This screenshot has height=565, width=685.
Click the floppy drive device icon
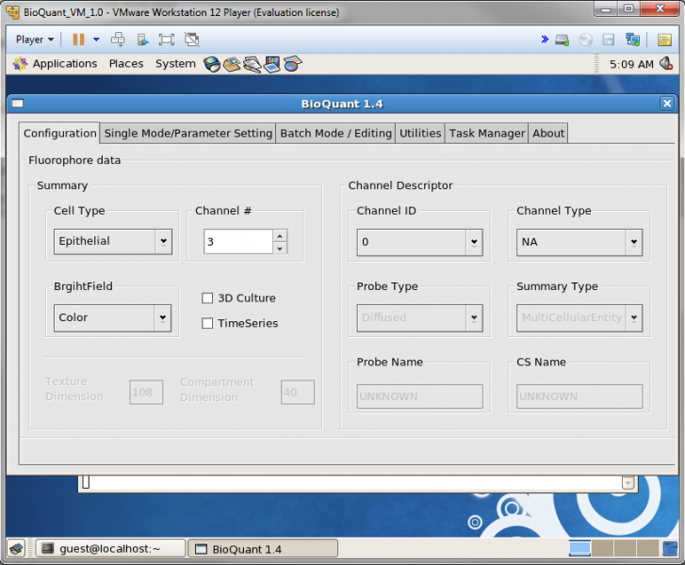pos(609,40)
